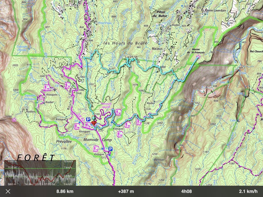This screenshot has width=263, height=197.
Task: Select the picnic icon right of Parcours sportif
Action: 117,112
